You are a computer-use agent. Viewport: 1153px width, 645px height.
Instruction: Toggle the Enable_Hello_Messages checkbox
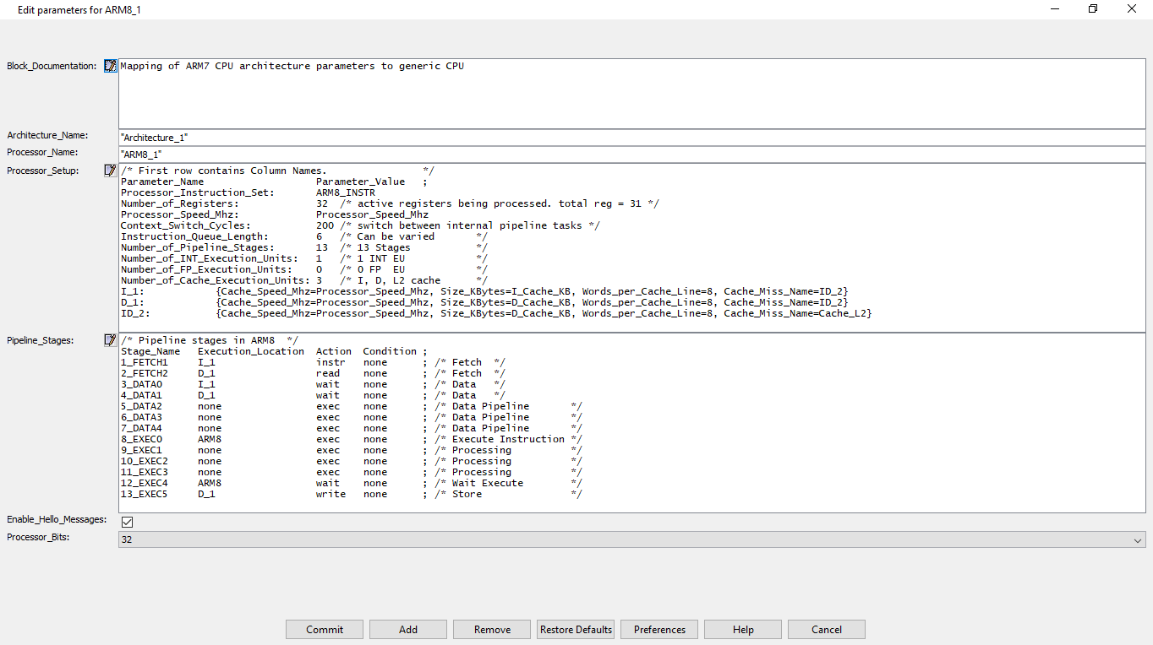pos(127,522)
